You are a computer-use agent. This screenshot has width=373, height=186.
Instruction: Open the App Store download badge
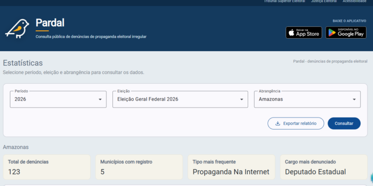[304, 33]
